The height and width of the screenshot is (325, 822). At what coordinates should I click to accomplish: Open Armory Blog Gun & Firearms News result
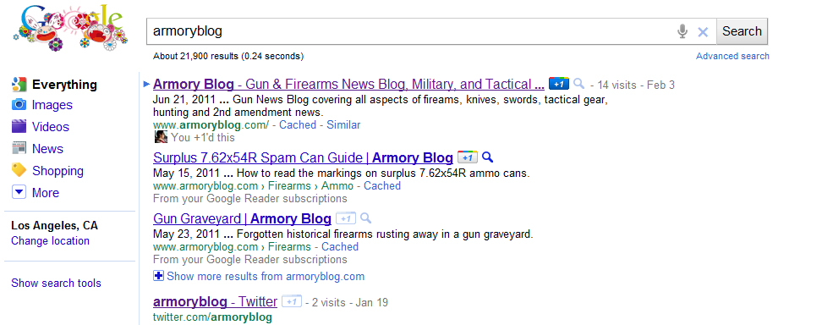click(x=348, y=84)
